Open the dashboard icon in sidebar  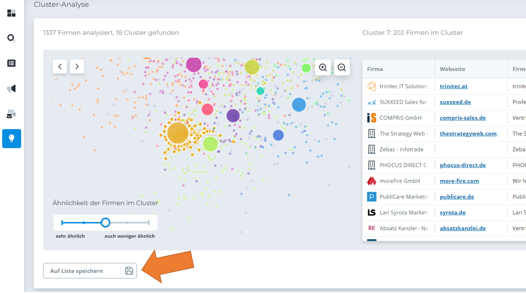11,13
